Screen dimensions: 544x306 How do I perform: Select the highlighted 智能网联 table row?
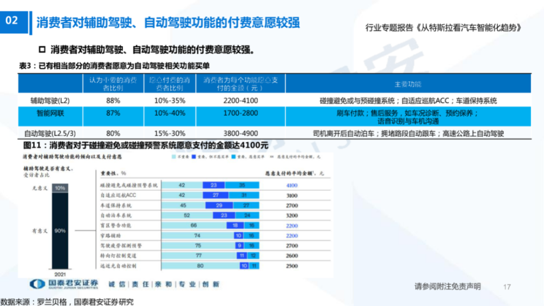(274, 117)
